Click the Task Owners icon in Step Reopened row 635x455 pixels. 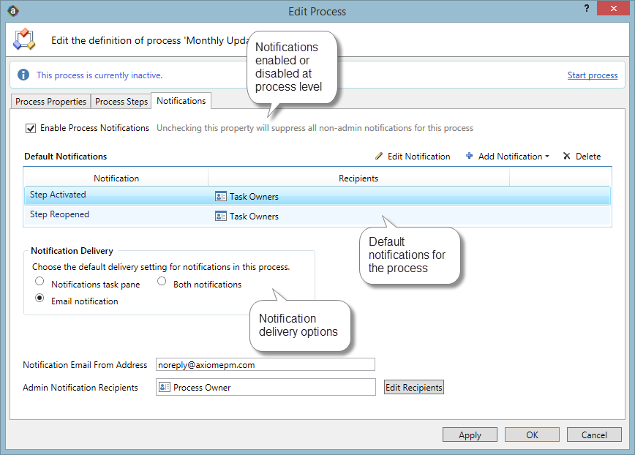220,216
